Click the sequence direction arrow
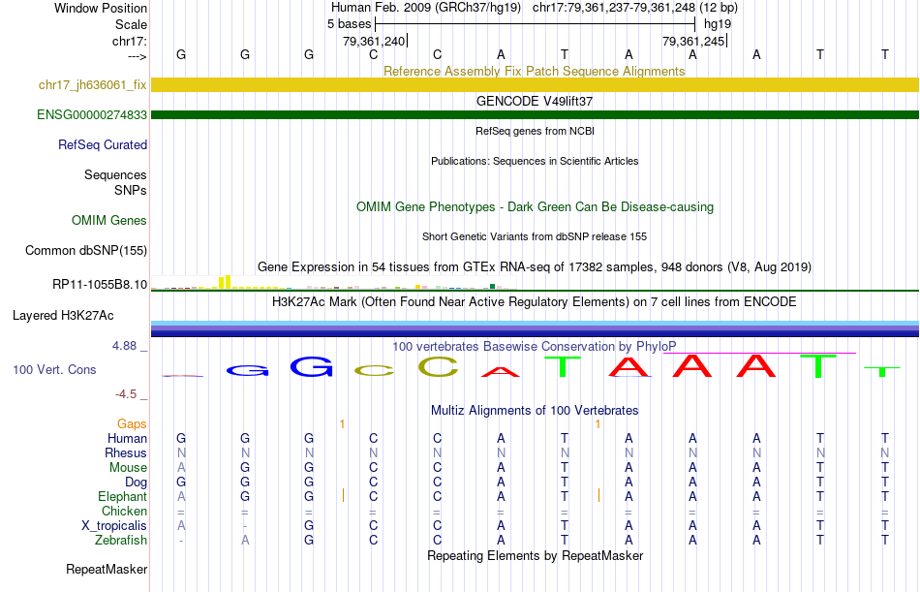 tap(138, 56)
